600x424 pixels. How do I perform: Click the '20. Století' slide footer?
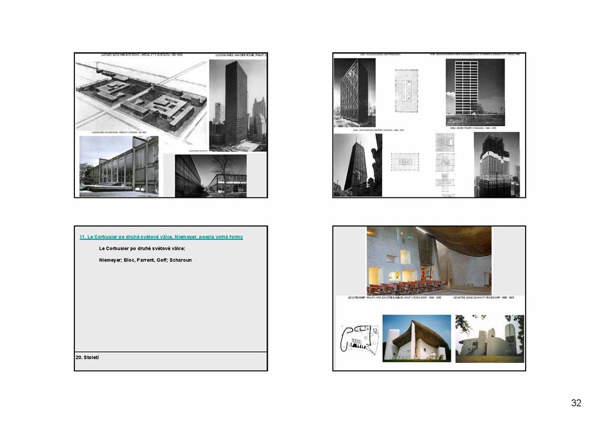87,357
